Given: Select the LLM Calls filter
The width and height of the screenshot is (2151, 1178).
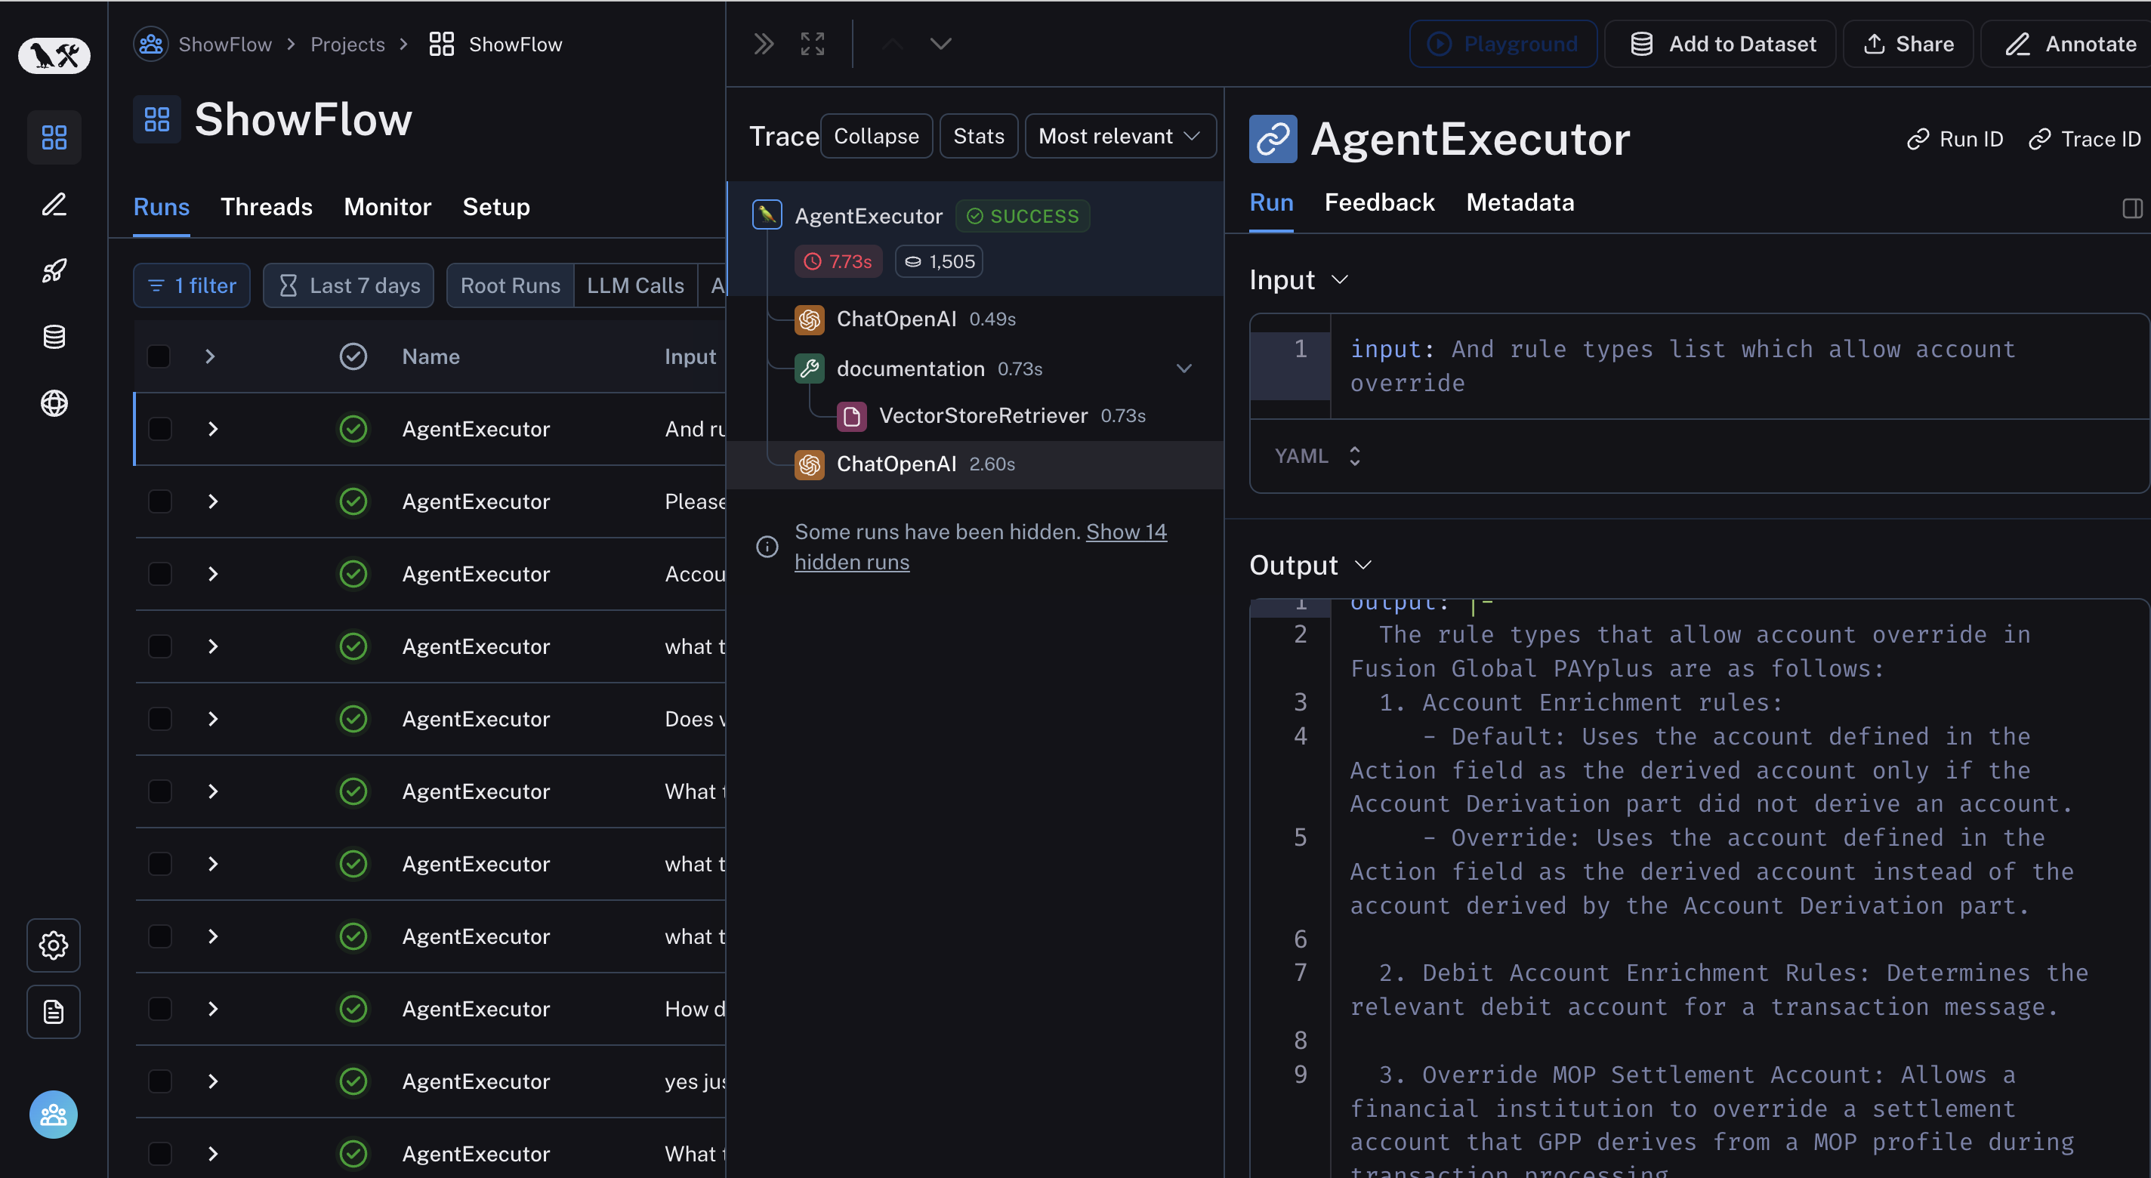Looking at the screenshot, I should pyautogui.click(x=635, y=285).
